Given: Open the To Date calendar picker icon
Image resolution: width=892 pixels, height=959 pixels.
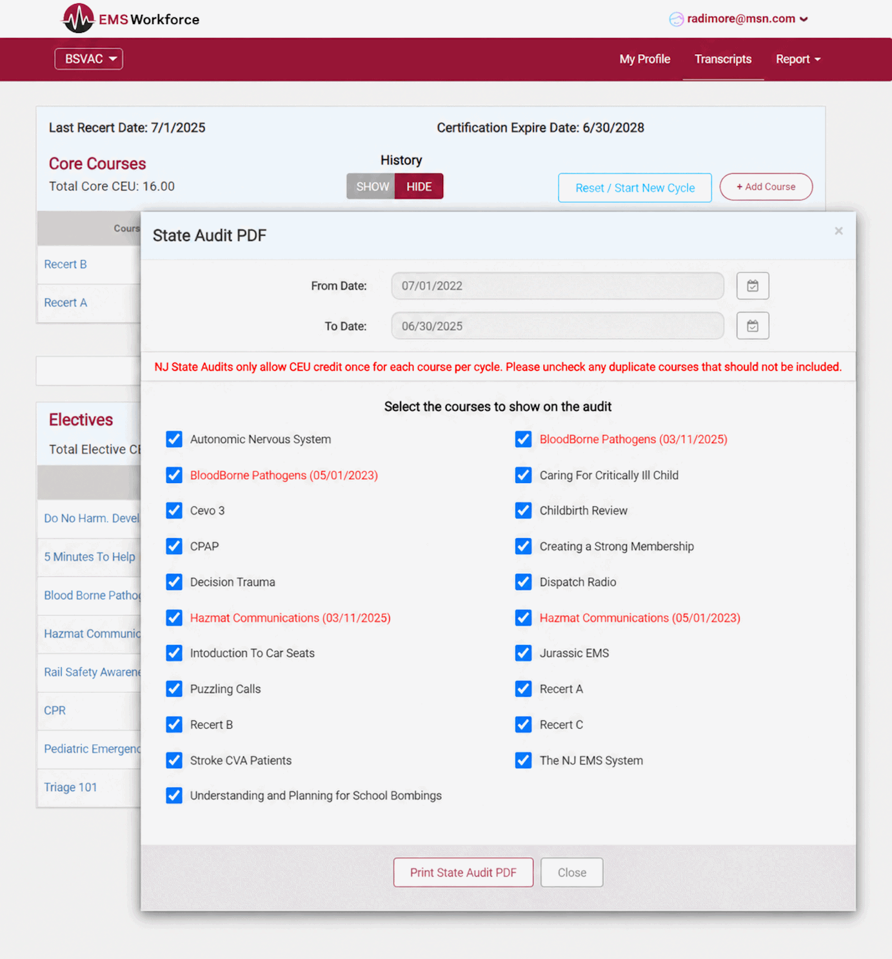Looking at the screenshot, I should 753,326.
